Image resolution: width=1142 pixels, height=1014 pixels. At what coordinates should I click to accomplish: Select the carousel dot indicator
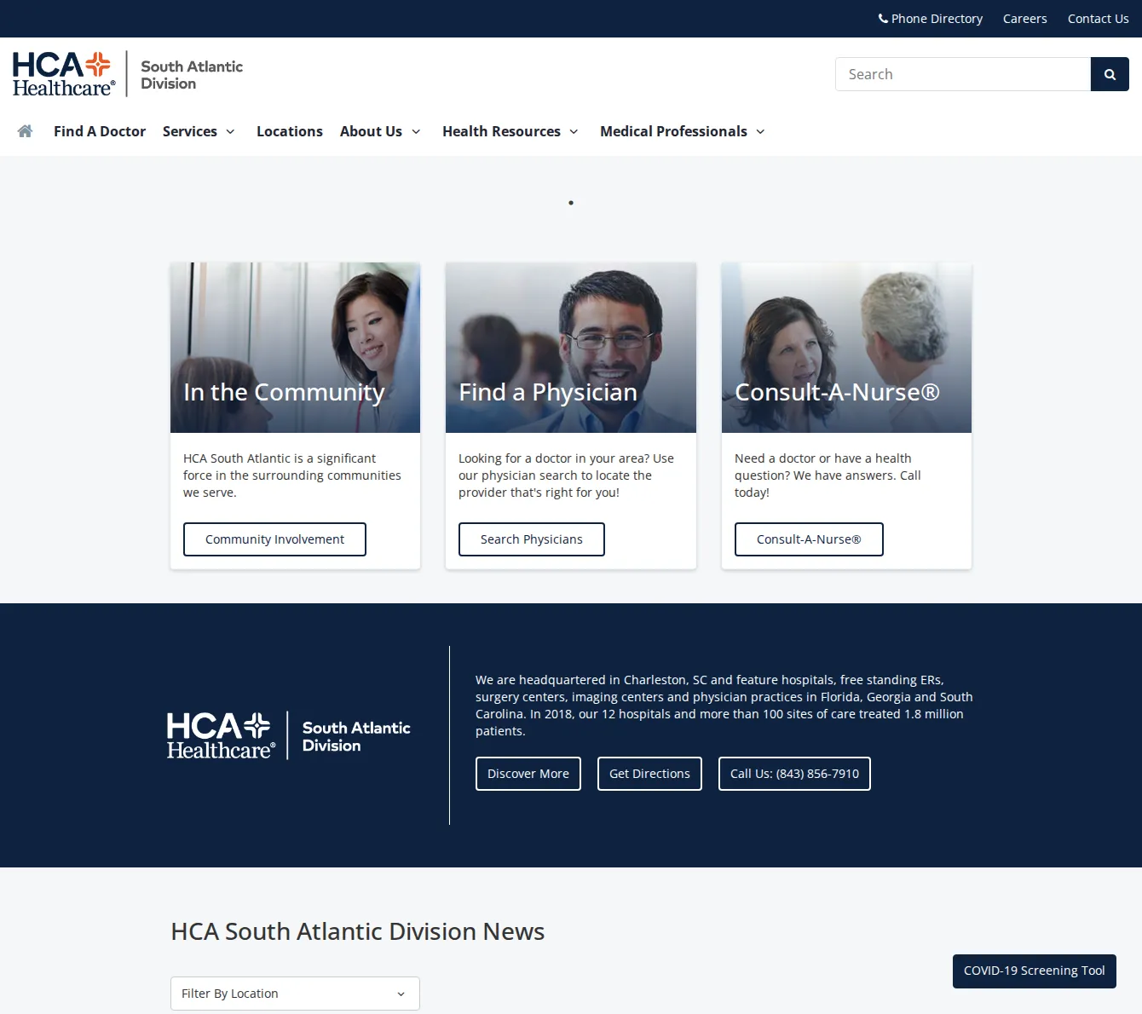pyautogui.click(x=571, y=203)
